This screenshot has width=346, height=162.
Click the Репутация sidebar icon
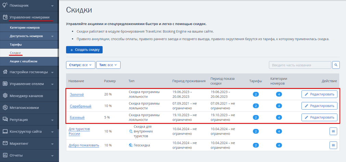pyautogui.click(x=5, y=120)
